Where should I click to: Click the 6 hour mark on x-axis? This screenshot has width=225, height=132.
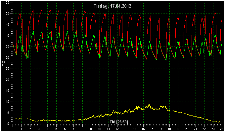(65, 129)
